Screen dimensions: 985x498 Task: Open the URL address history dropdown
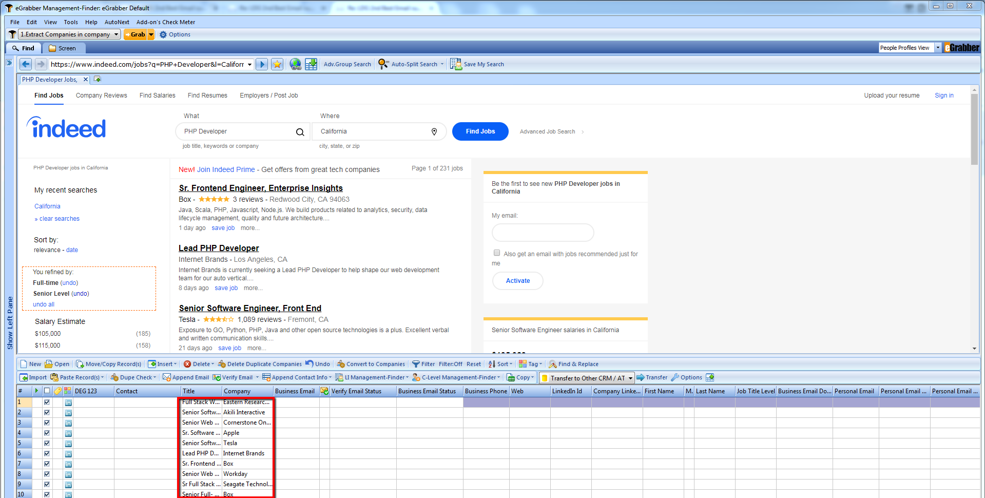pyautogui.click(x=249, y=64)
